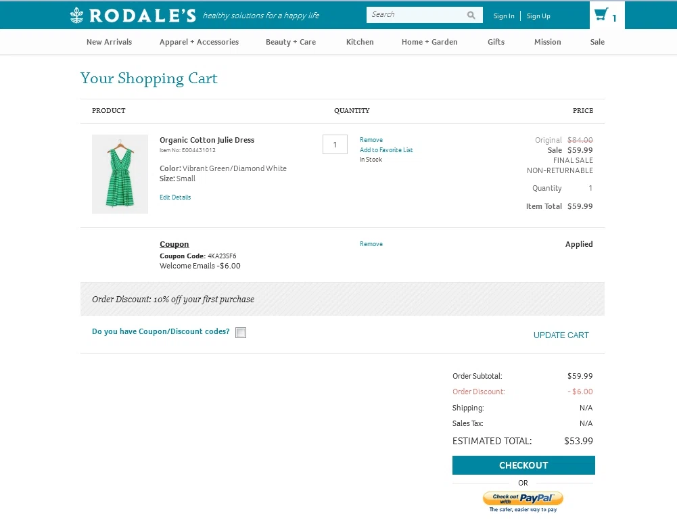
Task: Open the Kitchen menu
Action: pyautogui.click(x=360, y=42)
